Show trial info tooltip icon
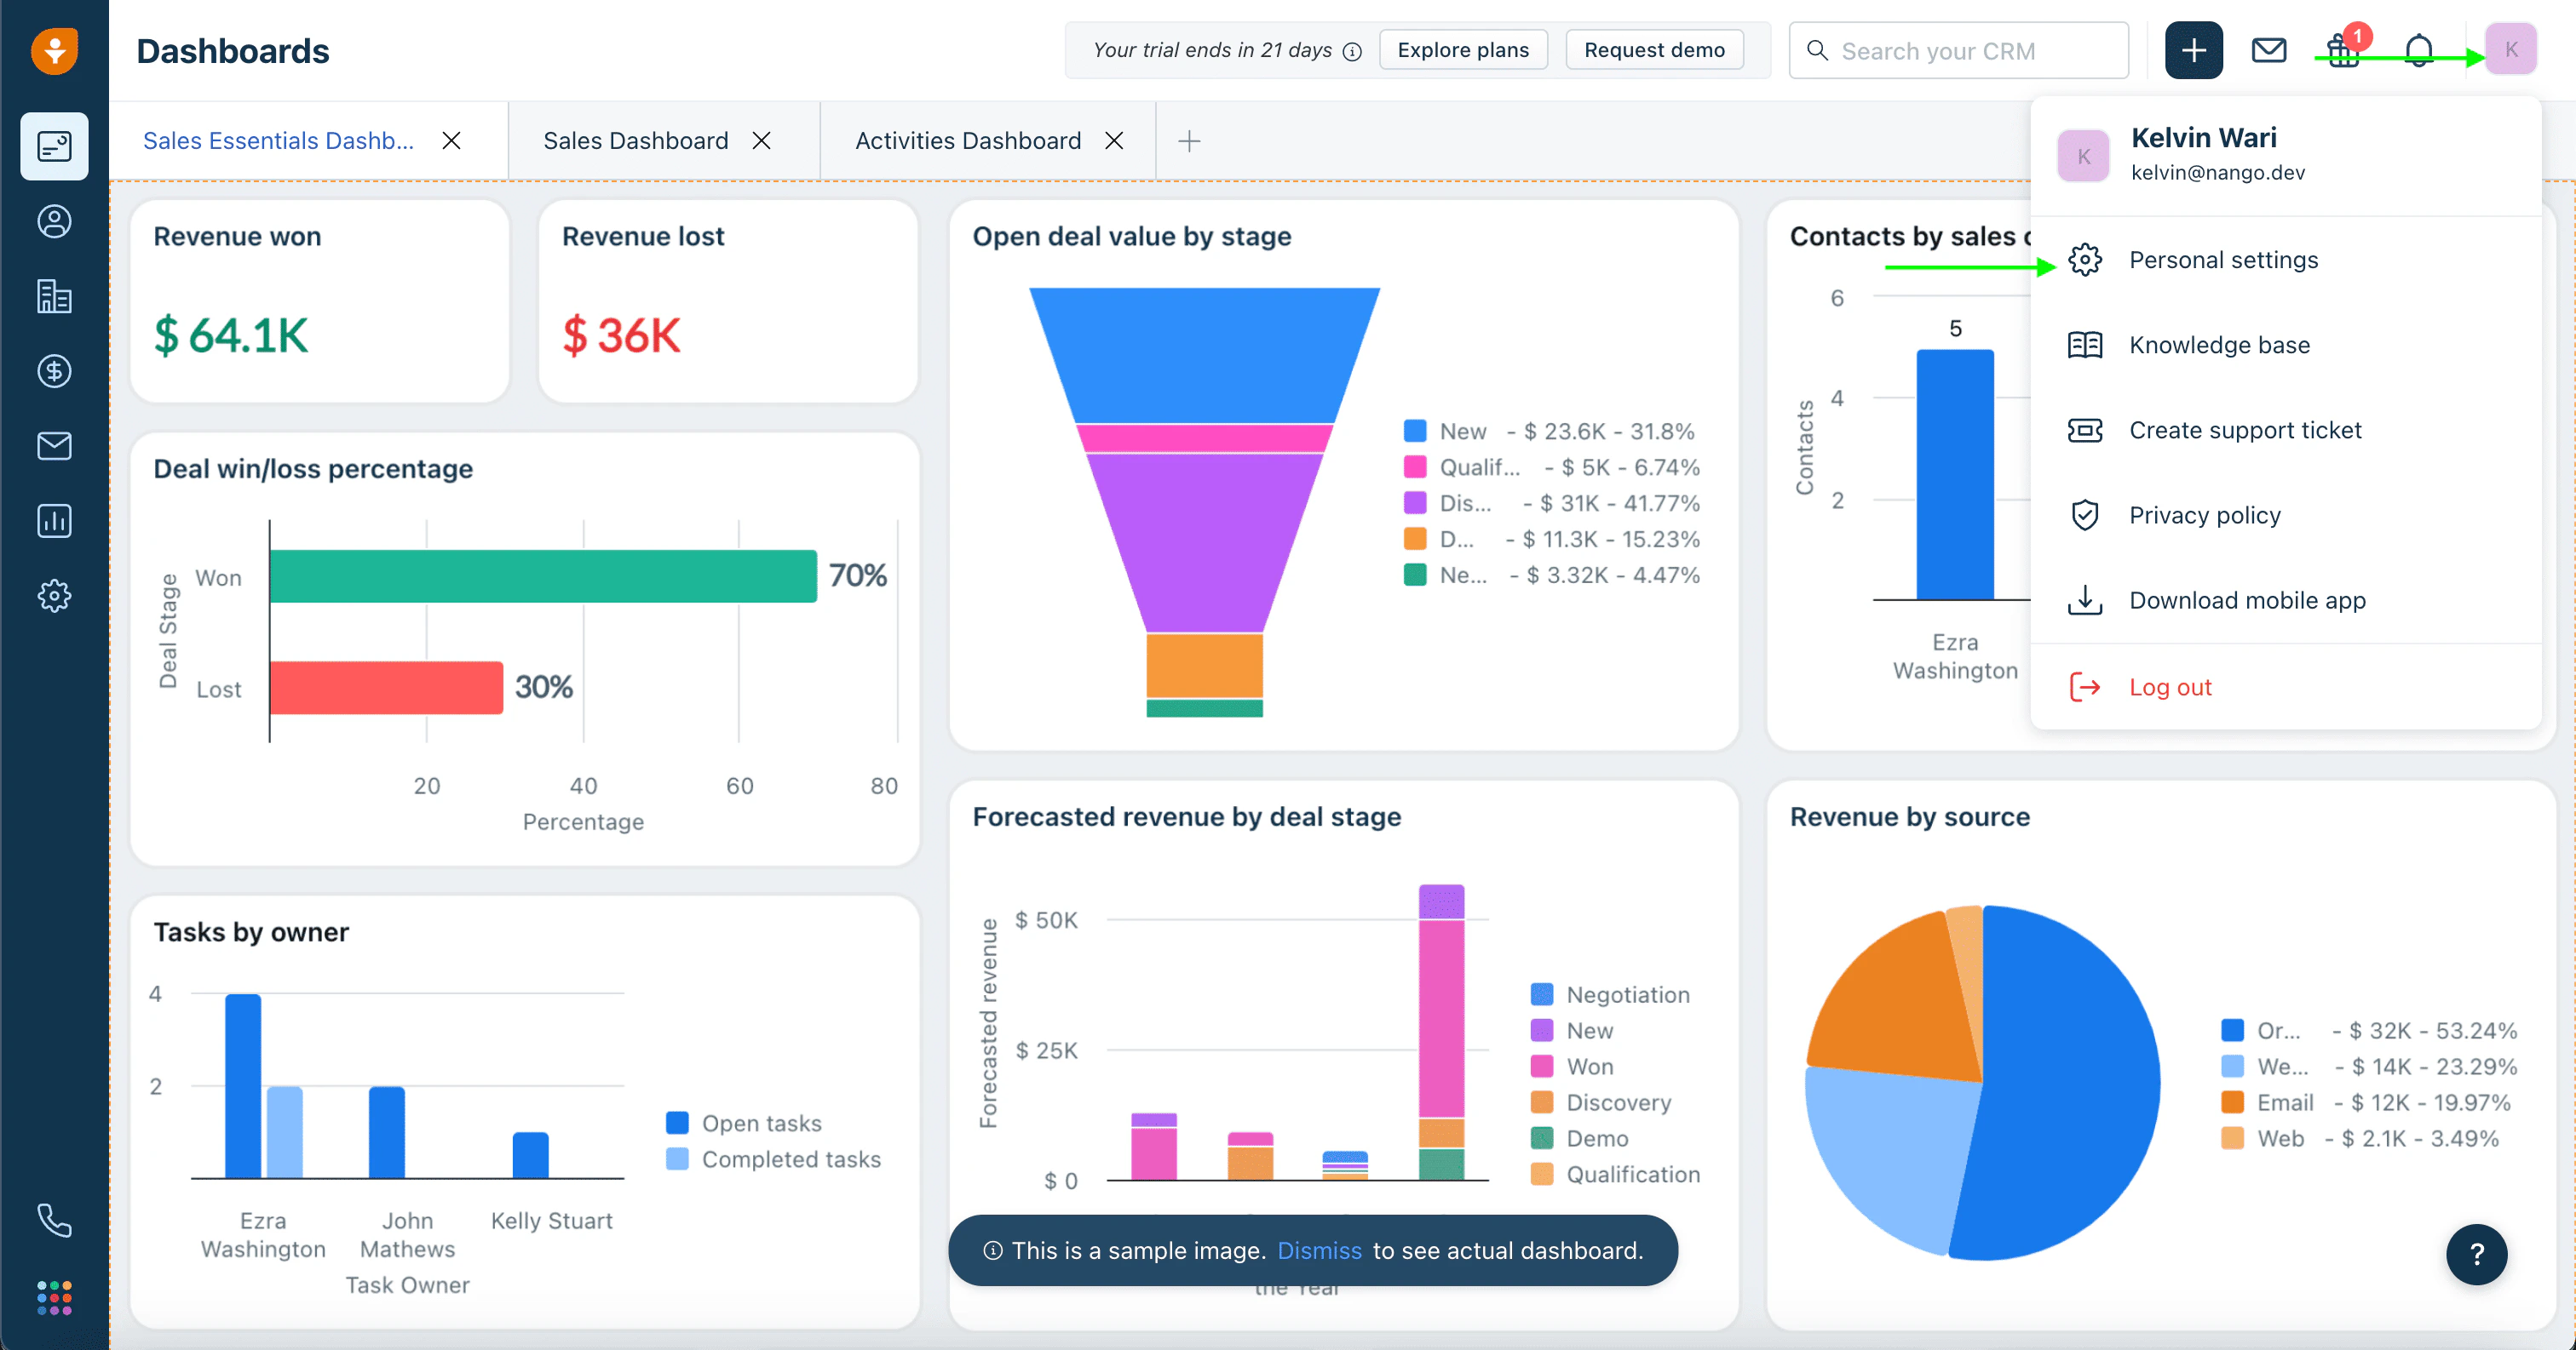2576x1350 pixels. [1352, 51]
